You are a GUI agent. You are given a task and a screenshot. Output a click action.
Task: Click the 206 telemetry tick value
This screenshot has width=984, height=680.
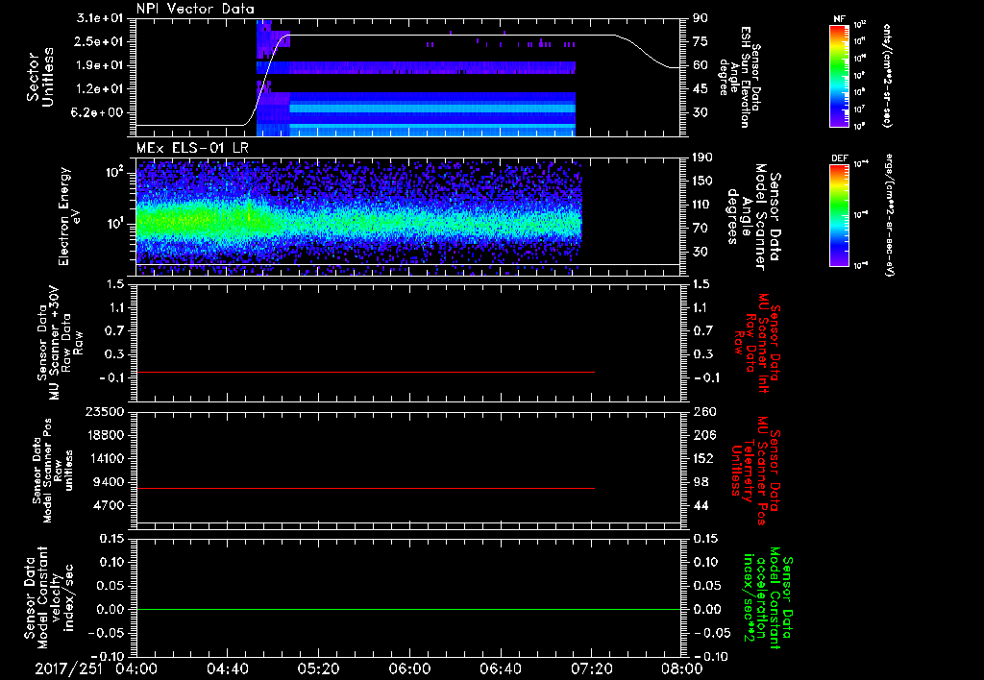(x=702, y=435)
